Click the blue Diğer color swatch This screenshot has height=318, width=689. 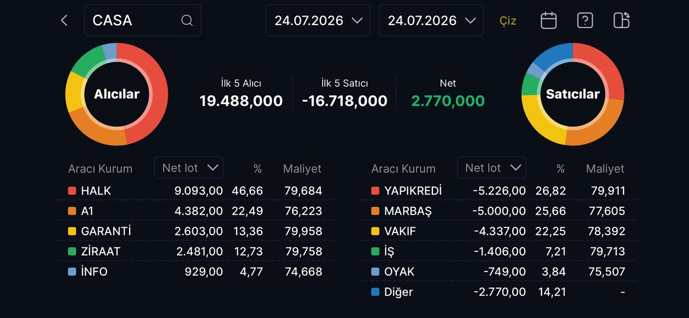click(x=376, y=292)
